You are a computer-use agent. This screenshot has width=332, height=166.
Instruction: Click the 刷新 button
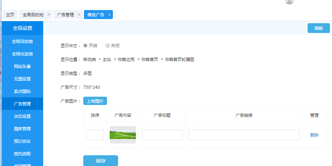(x=318, y=28)
